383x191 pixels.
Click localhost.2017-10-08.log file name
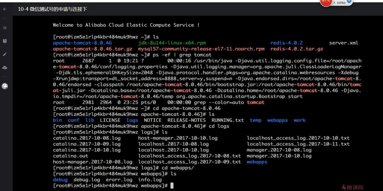pos(174,144)
